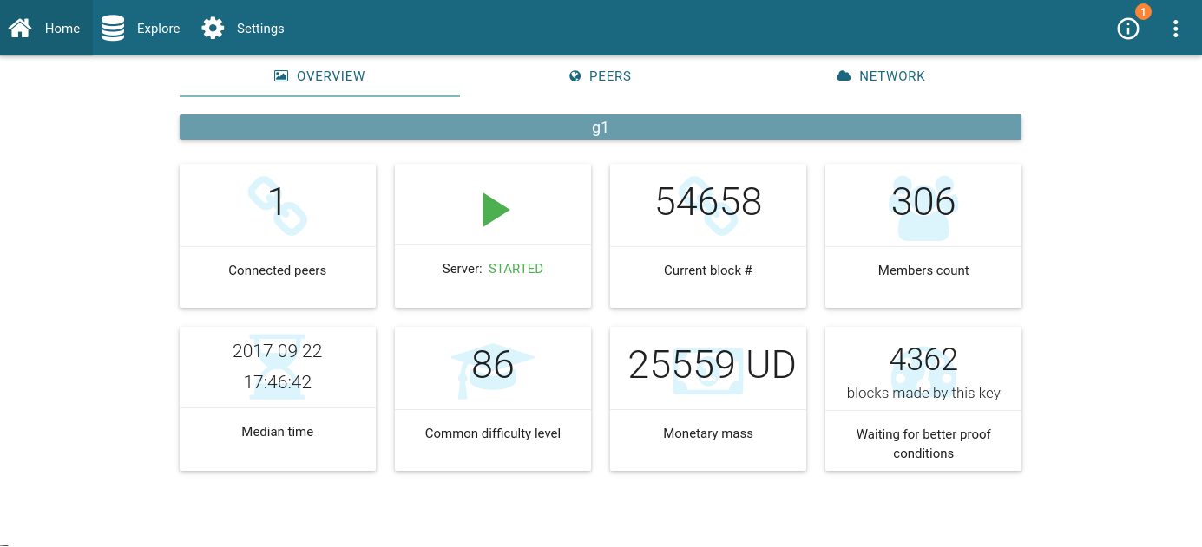Switch to the NETWORK tab
The image size is (1202, 547).
(881, 76)
